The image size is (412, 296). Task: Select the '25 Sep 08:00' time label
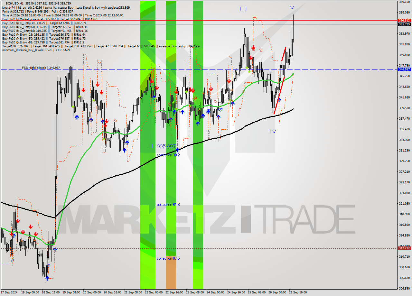pos(256,292)
